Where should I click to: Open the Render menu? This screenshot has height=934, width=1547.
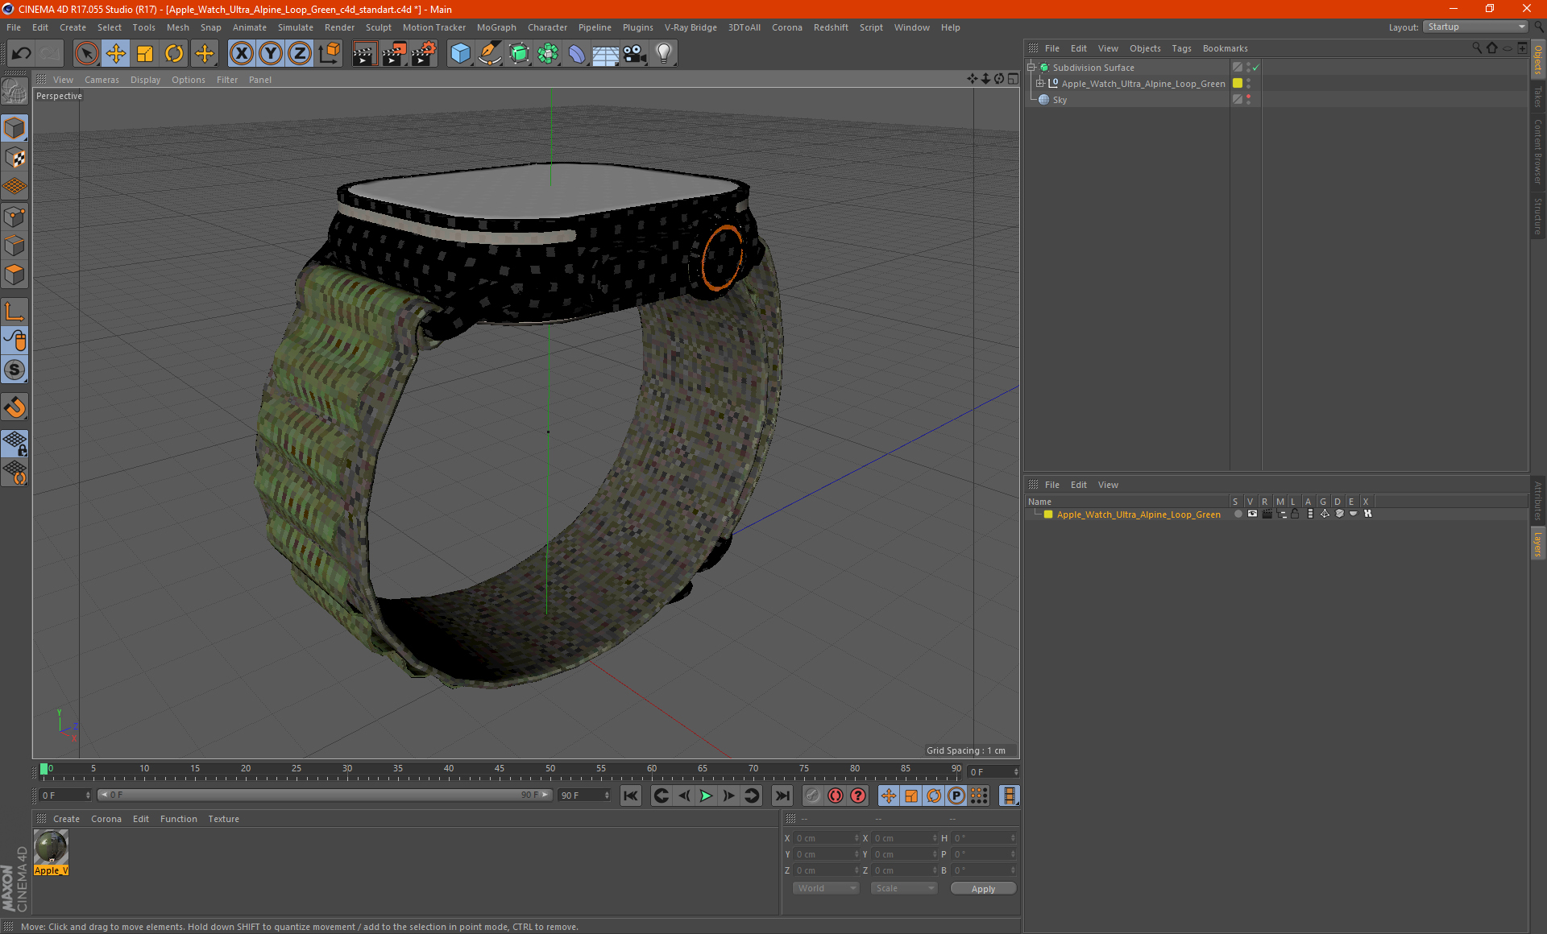coord(339,27)
